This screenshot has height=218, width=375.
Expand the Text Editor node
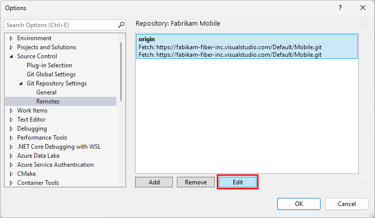click(12, 120)
